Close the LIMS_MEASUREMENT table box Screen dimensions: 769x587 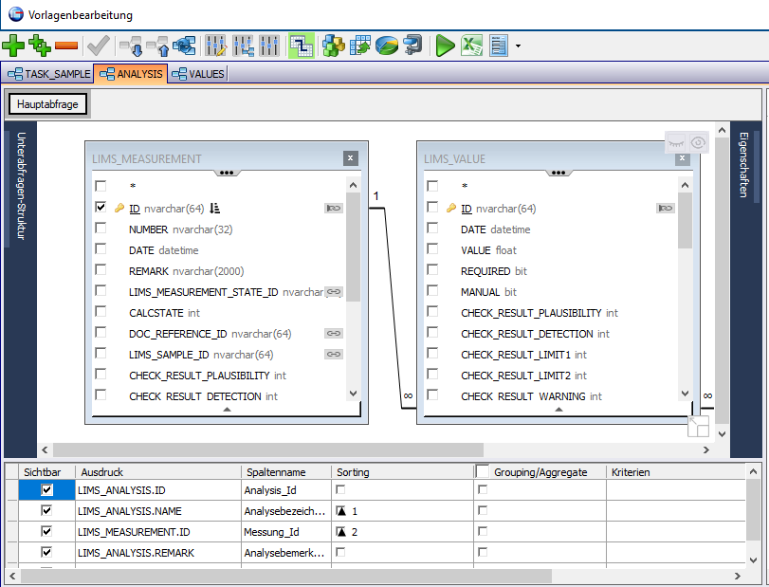pyautogui.click(x=350, y=158)
